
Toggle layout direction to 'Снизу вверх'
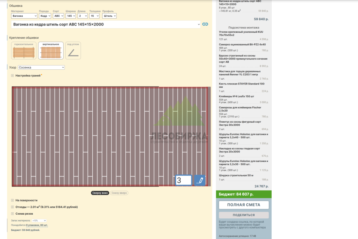pos(119,193)
